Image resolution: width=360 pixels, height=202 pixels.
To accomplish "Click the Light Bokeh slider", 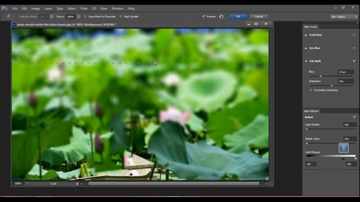I will pos(331,129).
